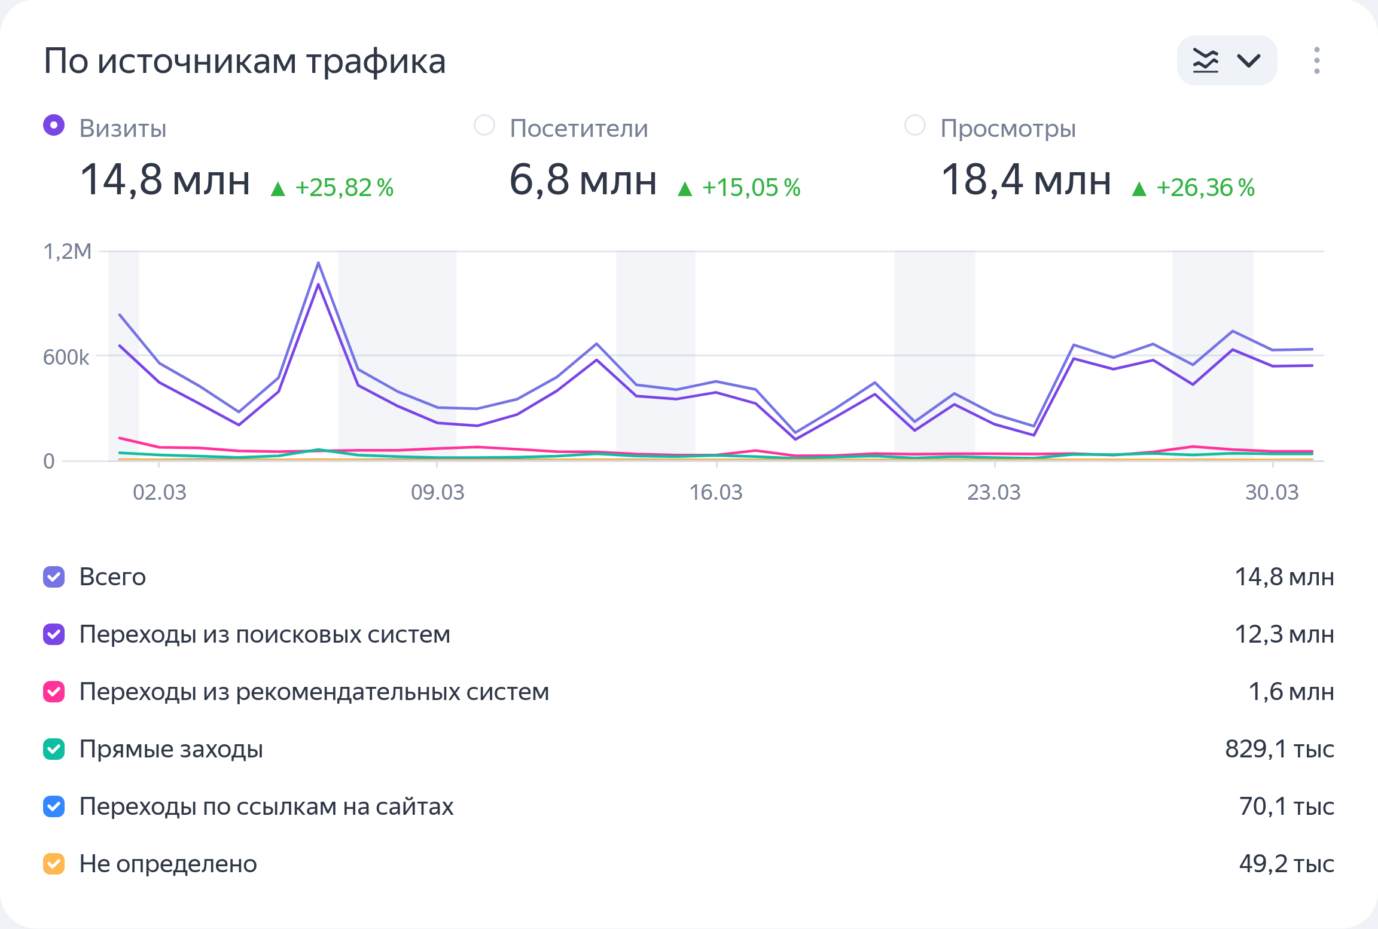Click the 14,8 млн visits value
This screenshot has width=1378, height=929.
pos(164,180)
